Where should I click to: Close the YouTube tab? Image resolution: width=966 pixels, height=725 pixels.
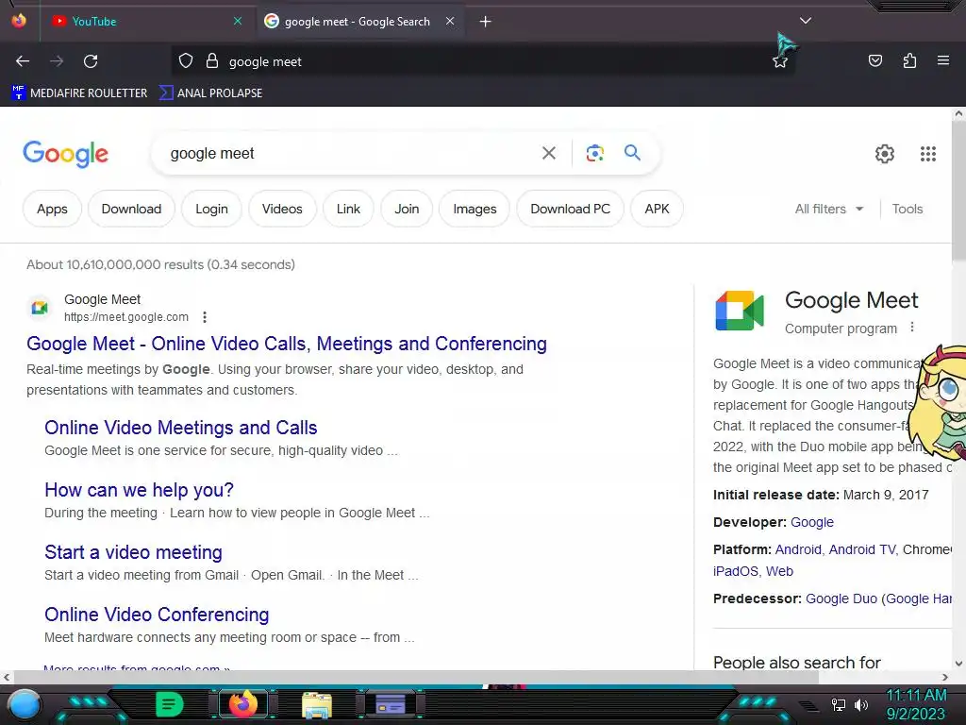pyautogui.click(x=238, y=21)
